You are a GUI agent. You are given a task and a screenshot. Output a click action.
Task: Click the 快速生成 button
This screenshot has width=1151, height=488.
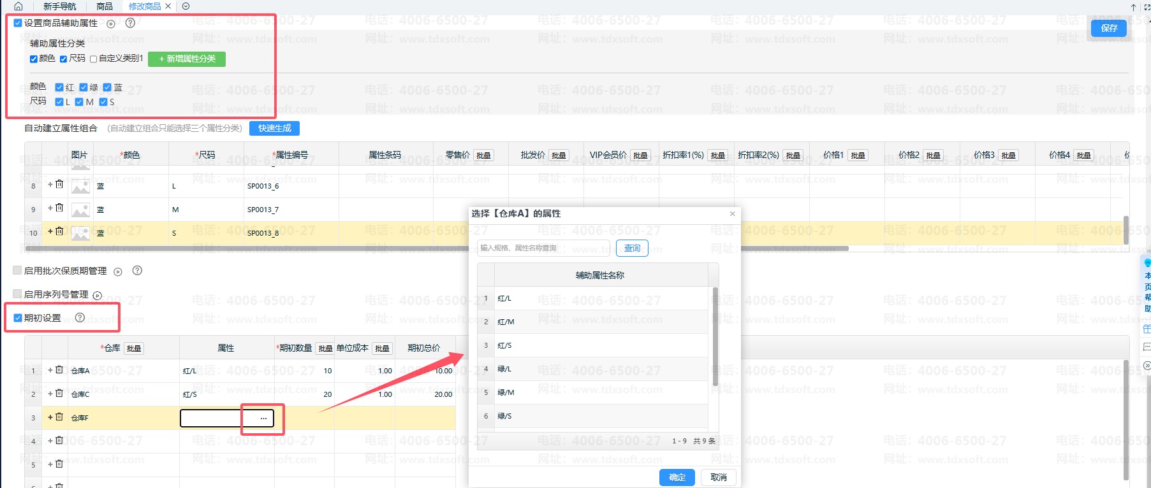pyautogui.click(x=274, y=128)
